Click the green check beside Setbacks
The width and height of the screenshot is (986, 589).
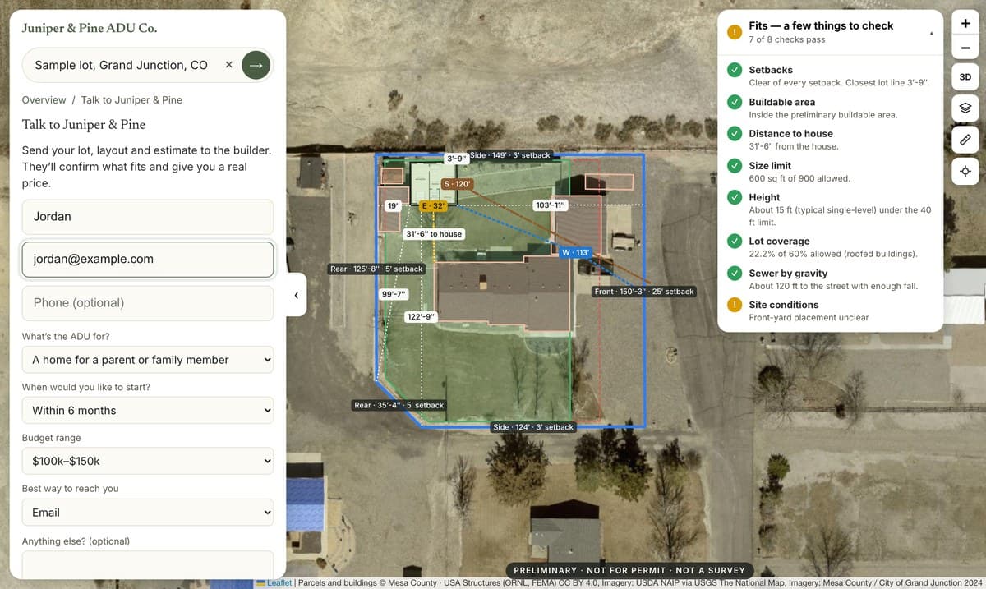pyautogui.click(x=735, y=71)
